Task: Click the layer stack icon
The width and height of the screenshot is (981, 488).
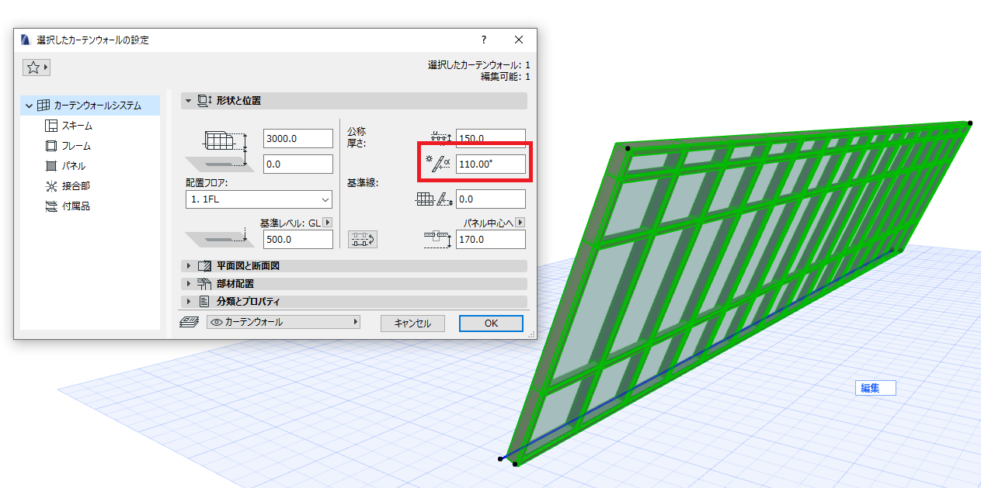Action: [x=190, y=322]
